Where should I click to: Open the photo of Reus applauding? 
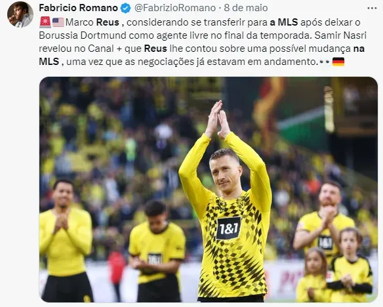(209, 190)
